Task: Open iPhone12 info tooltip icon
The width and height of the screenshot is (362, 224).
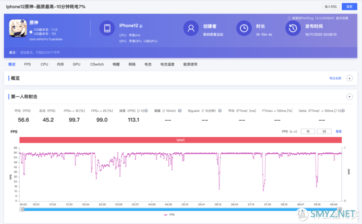Action: pos(141,26)
